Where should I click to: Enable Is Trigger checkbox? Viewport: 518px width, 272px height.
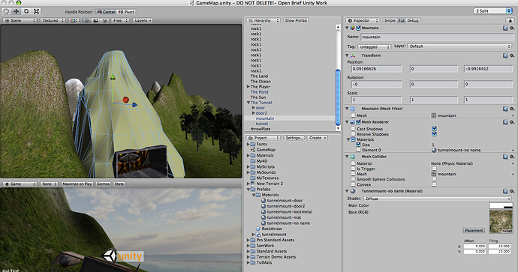tap(434, 169)
